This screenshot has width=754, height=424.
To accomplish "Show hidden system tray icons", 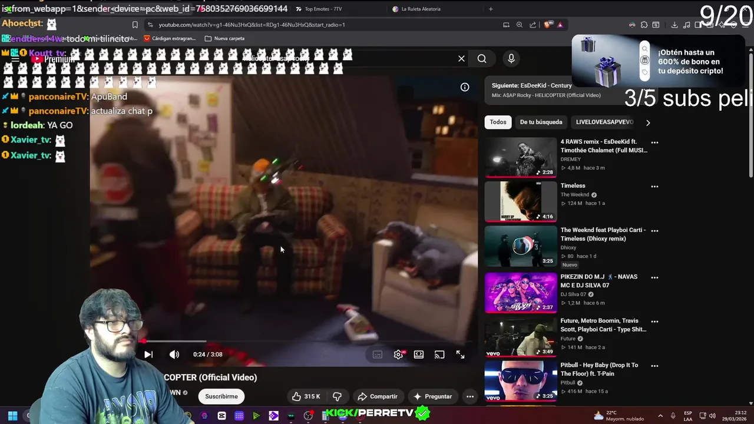I will [x=660, y=416].
